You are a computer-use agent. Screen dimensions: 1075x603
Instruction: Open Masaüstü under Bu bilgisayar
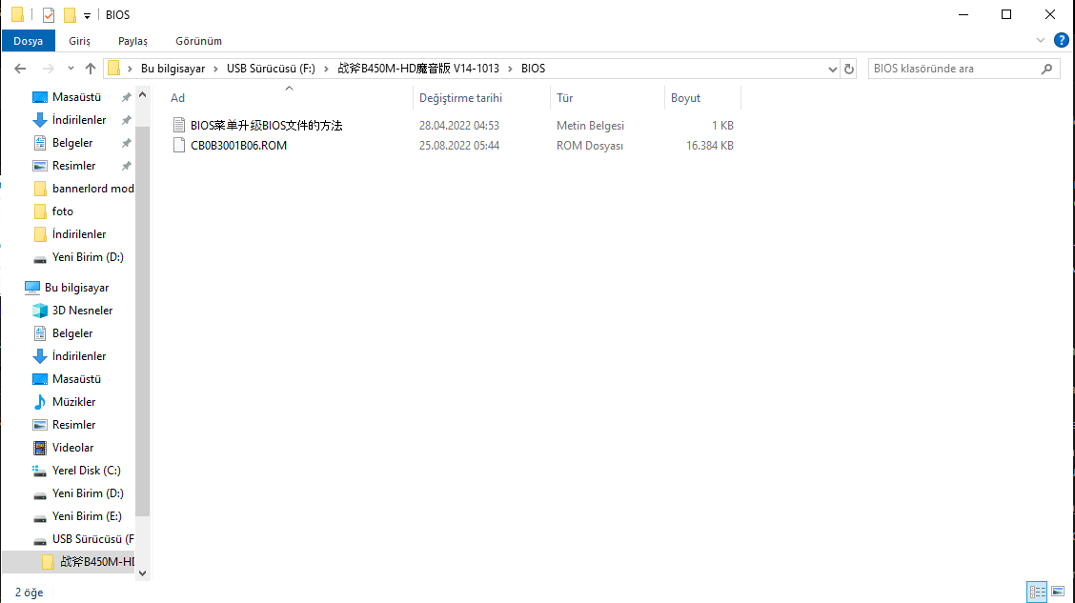click(x=76, y=379)
